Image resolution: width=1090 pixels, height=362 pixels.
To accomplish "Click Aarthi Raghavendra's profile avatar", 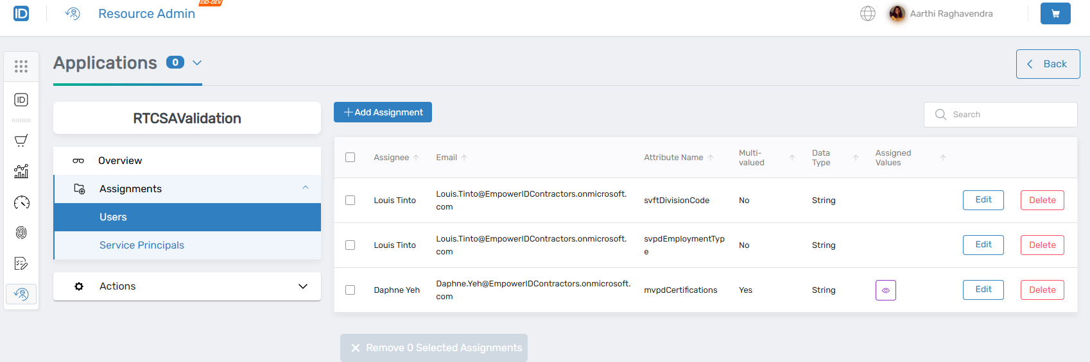I will tap(897, 13).
